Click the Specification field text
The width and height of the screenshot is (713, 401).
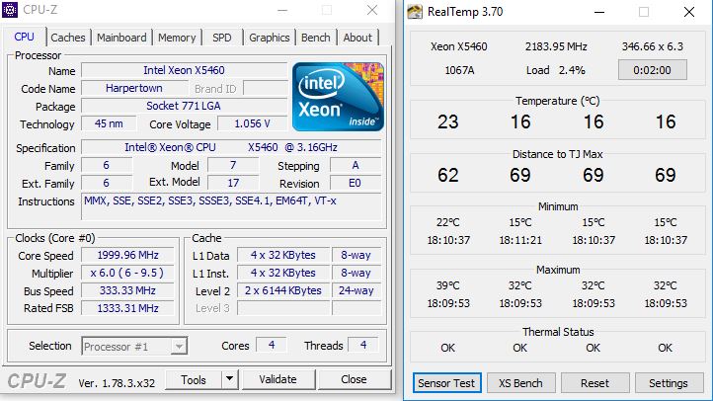[231, 148]
